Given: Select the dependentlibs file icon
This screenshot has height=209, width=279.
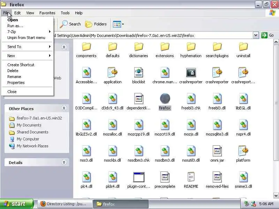Looking at the screenshot, I should point(138,99).
